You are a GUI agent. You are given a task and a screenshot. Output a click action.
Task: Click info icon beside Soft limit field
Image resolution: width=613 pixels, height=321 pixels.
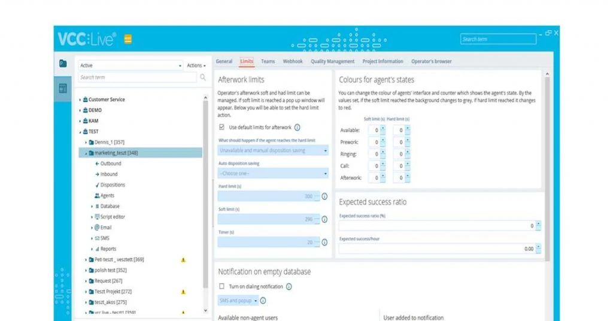(x=324, y=219)
